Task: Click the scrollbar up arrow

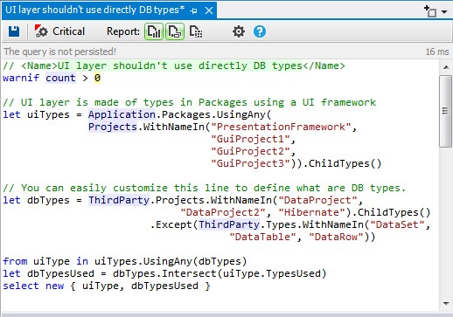Action: click(x=446, y=67)
